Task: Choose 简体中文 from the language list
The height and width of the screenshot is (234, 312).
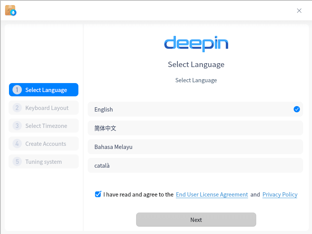Action: click(195, 128)
